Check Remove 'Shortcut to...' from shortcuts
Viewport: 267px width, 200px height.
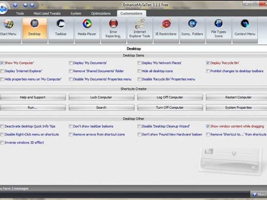tap(208, 134)
